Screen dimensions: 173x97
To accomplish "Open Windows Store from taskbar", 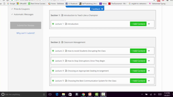I will click(70, 94).
